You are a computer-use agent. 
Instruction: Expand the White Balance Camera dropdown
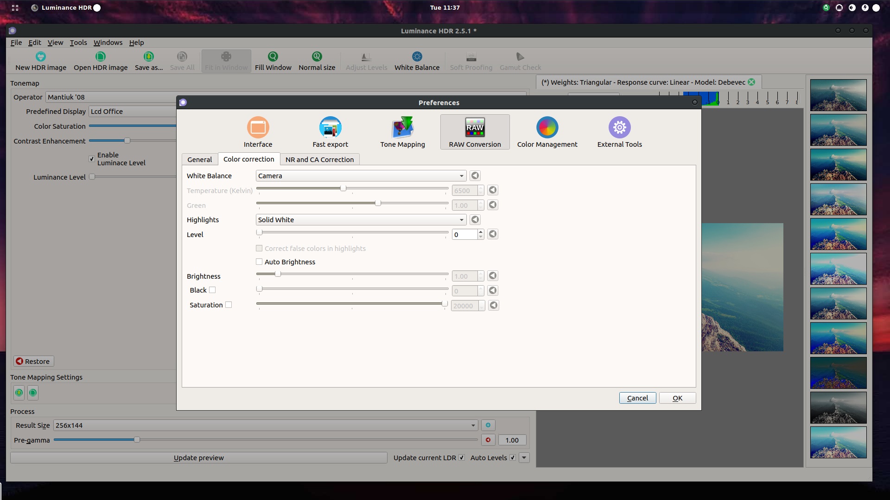click(361, 176)
